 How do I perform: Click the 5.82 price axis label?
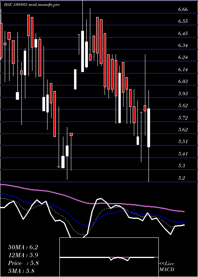183,106
